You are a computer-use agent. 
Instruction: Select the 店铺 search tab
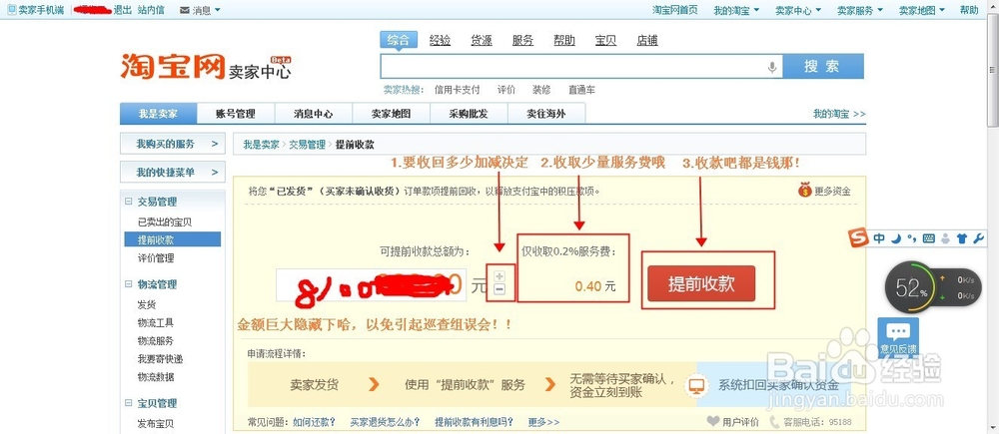646,40
